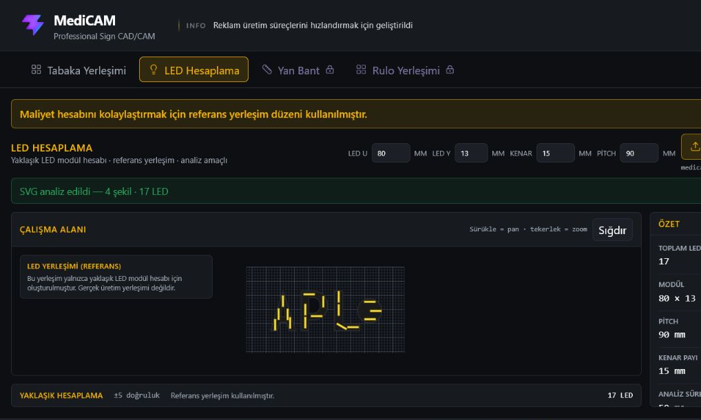Screen dimensions: 701x420
Task: Click the PİTCH value 90 mm in summary
Action: pos(672,335)
